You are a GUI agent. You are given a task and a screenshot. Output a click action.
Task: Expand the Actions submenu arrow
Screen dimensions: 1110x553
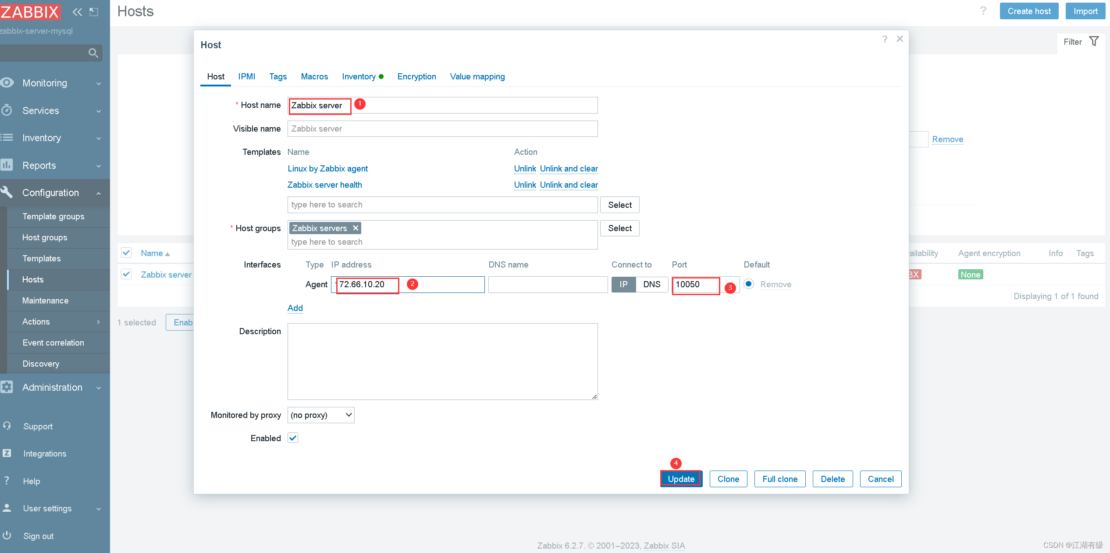[x=98, y=321]
